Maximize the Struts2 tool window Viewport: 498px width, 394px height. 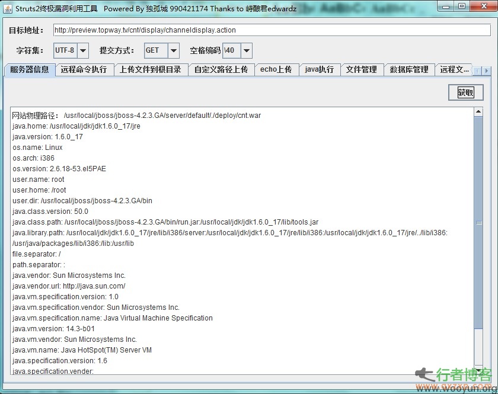pos(462,7)
